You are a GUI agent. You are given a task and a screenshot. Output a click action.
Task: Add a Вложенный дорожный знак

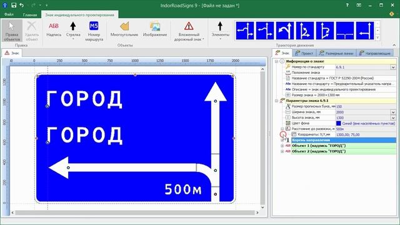click(x=189, y=31)
